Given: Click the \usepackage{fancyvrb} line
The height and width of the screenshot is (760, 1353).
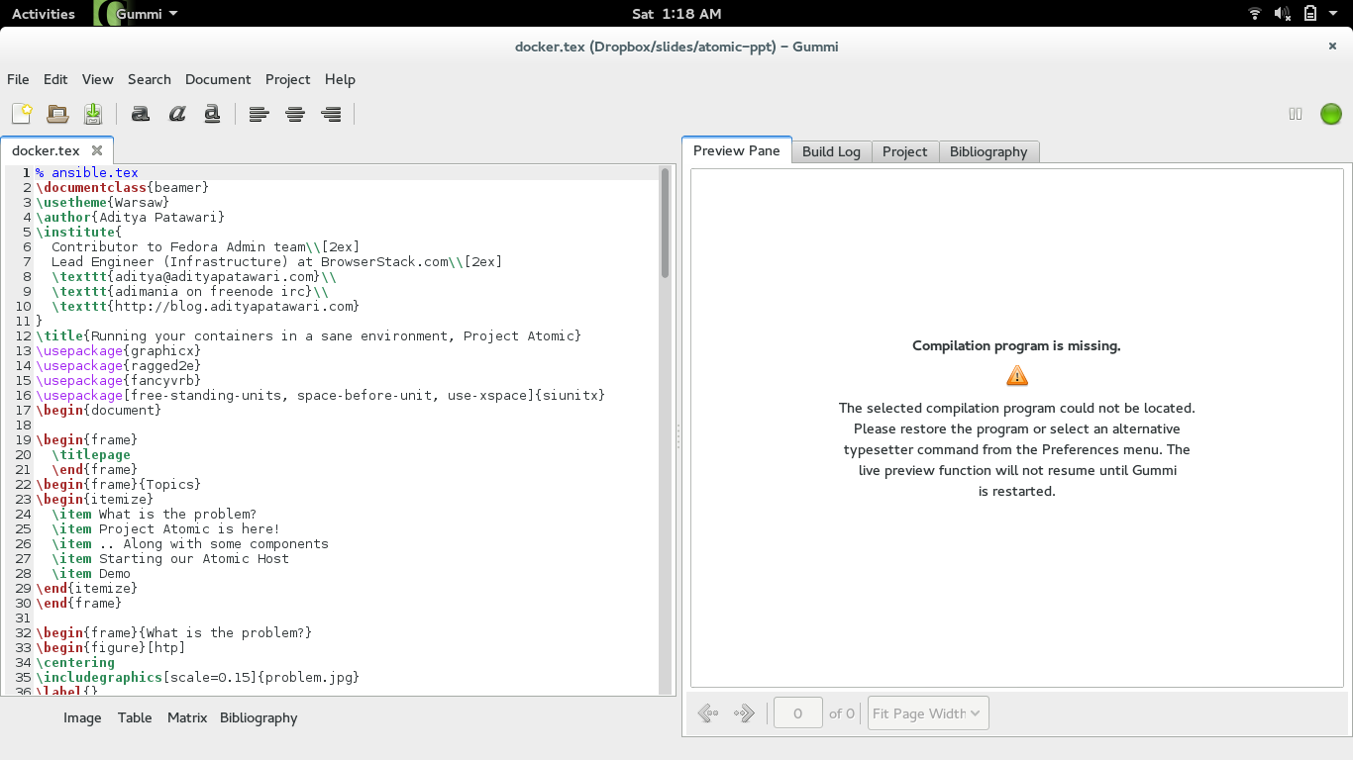Looking at the screenshot, I should pos(119,380).
